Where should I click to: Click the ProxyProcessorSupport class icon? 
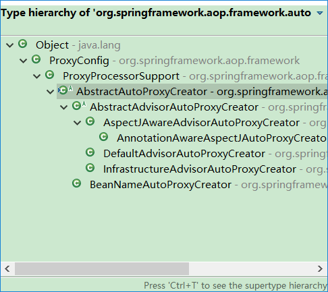49,75
